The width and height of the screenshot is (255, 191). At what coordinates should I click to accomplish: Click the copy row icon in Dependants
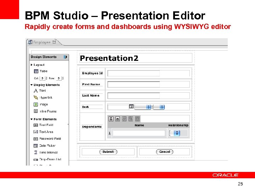coord(131,119)
